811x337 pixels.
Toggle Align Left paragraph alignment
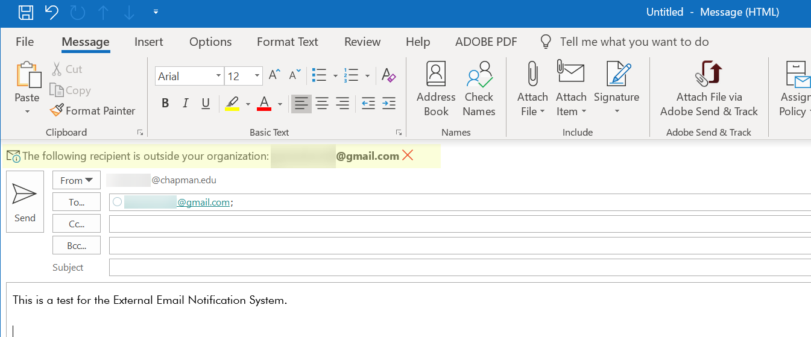tap(301, 104)
